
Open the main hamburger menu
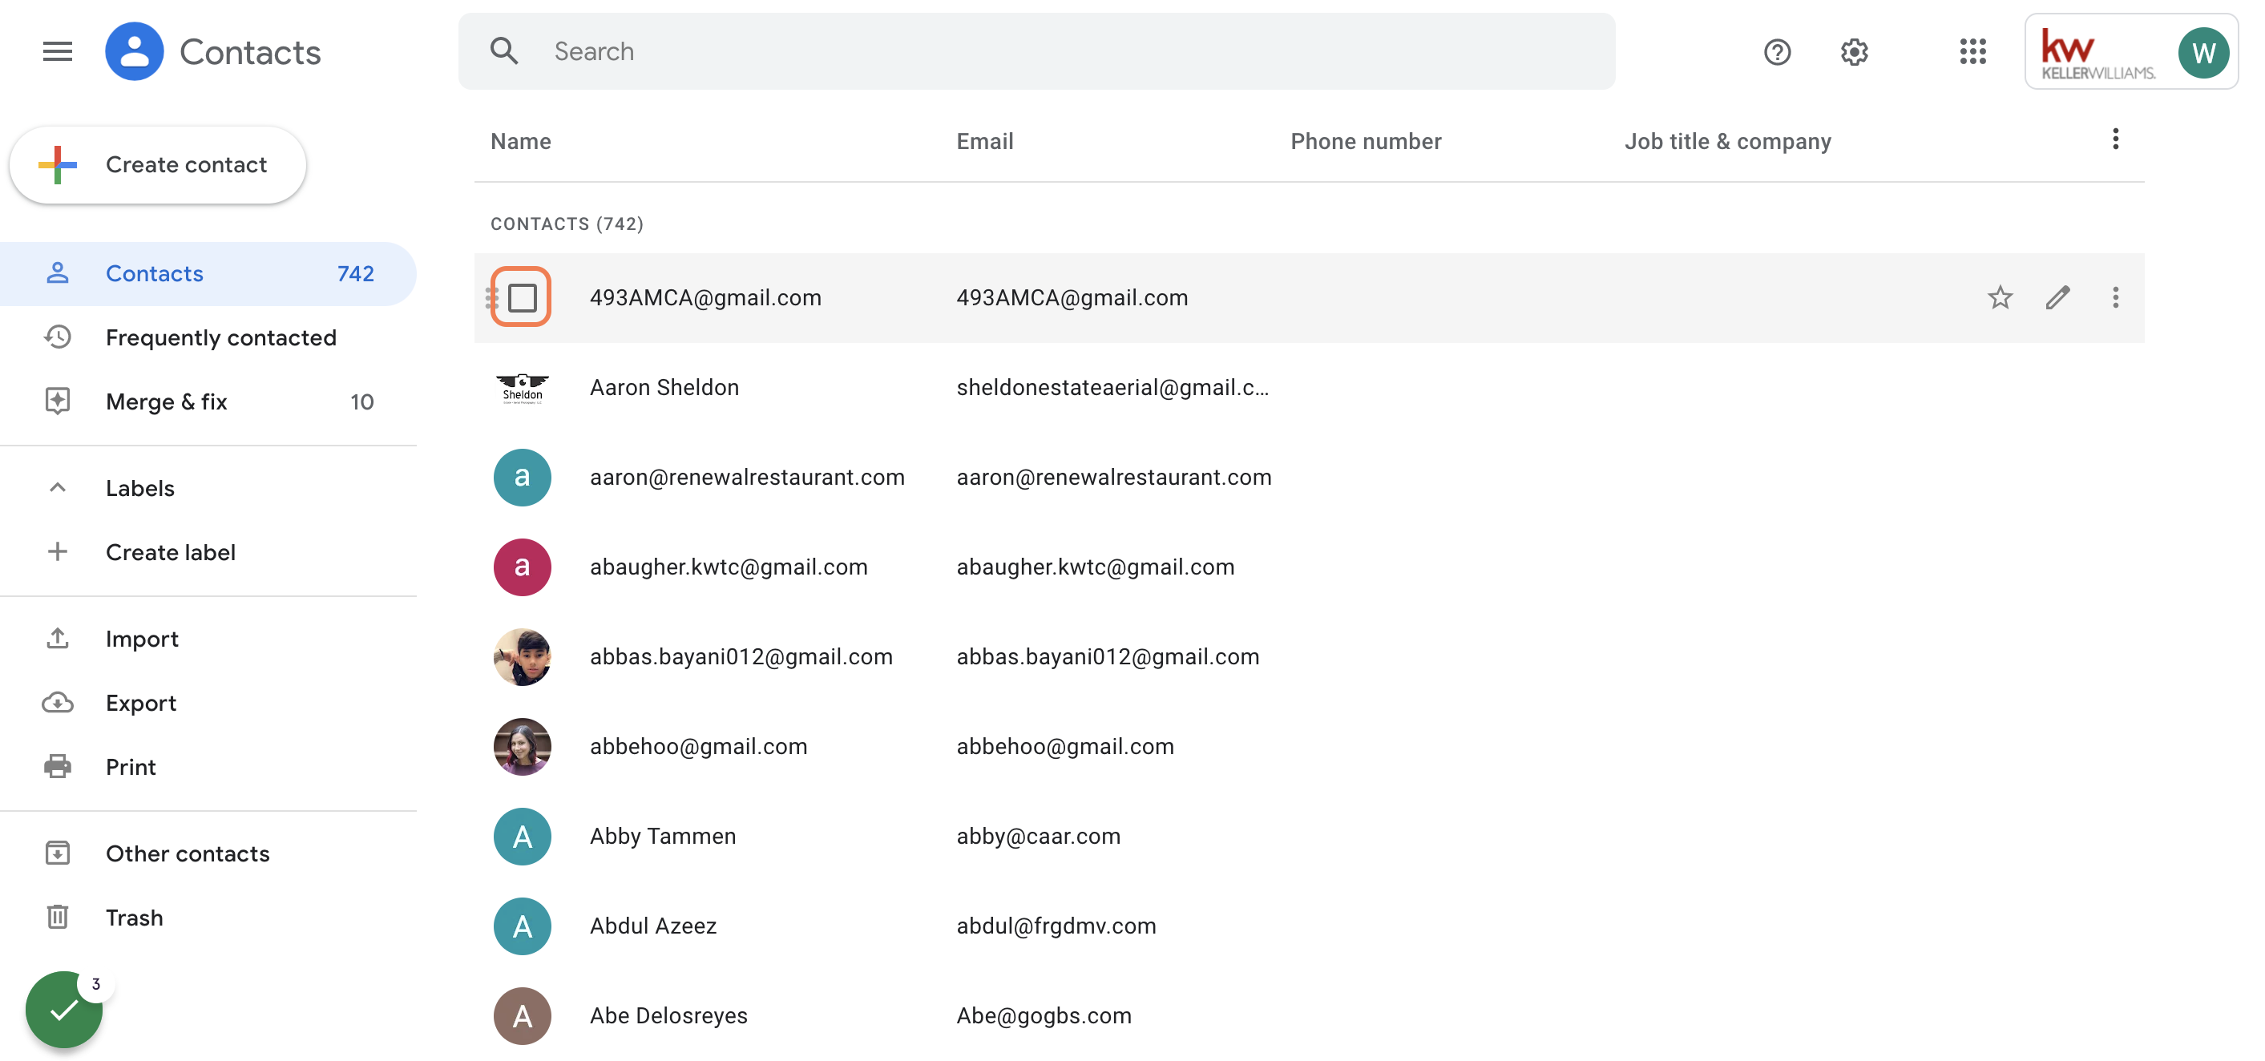[57, 52]
